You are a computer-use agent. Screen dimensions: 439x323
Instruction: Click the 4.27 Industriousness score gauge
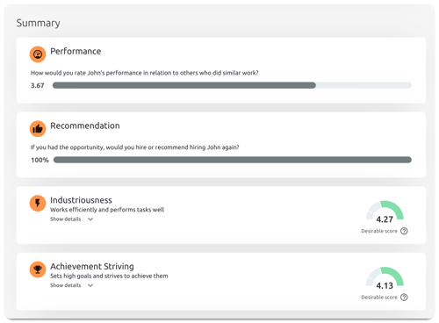385,212
